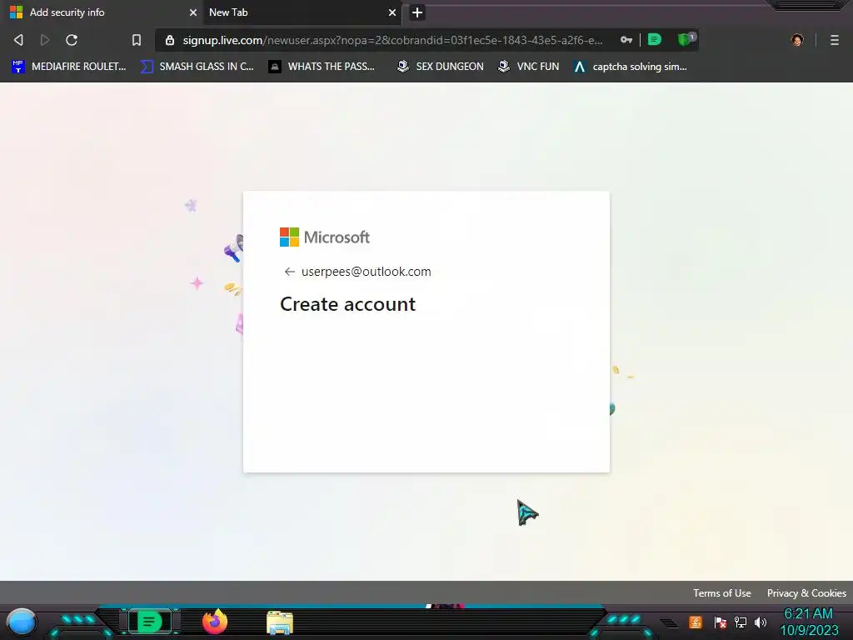View site info via the padlock icon

(x=170, y=40)
